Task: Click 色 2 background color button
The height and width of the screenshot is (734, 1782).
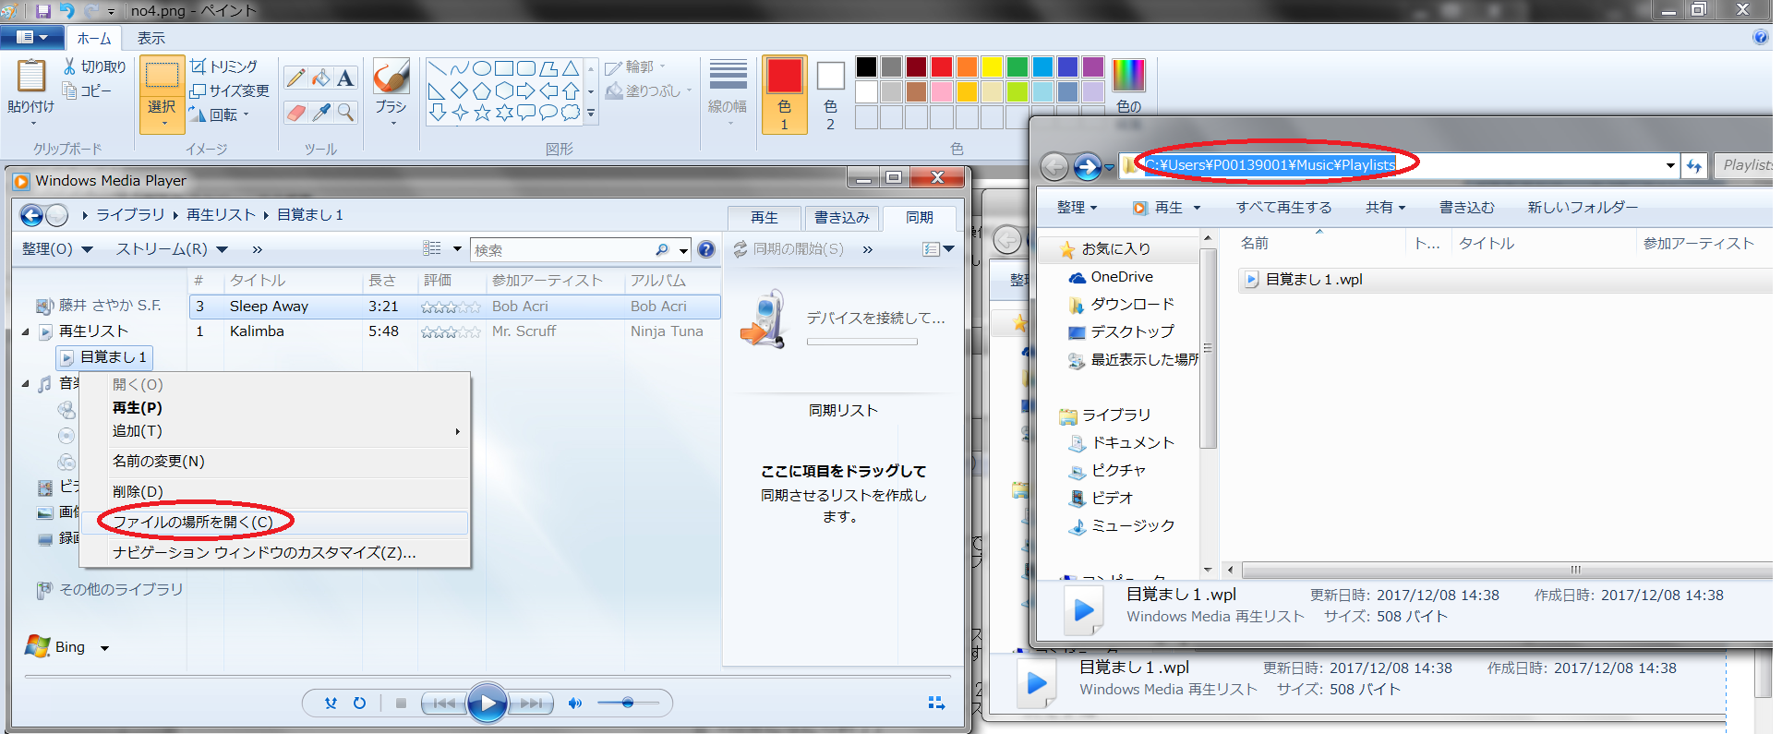Action: [x=830, y=94]
